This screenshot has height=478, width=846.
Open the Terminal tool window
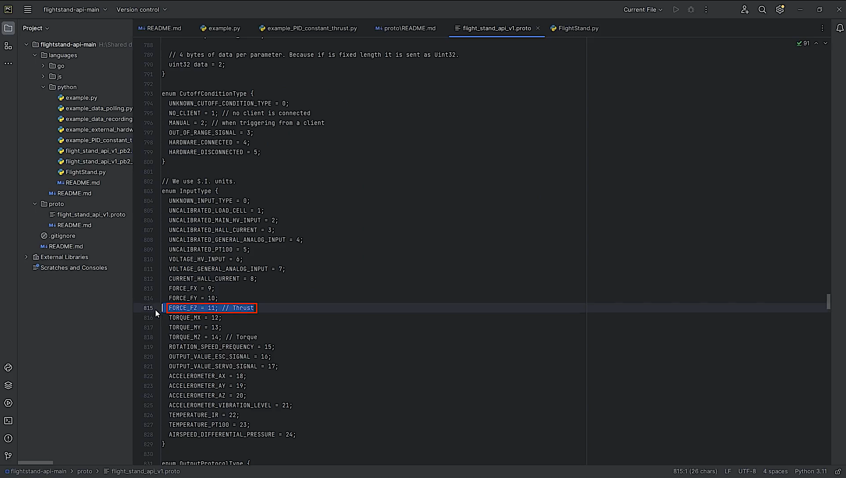click(x=8, y=420)
